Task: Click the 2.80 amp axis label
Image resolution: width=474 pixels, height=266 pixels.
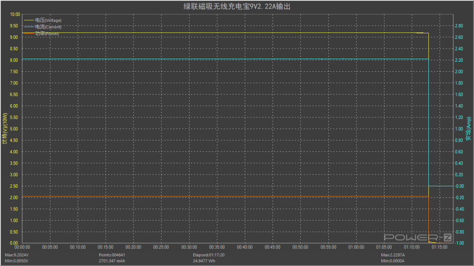Action: coord(459,26)
